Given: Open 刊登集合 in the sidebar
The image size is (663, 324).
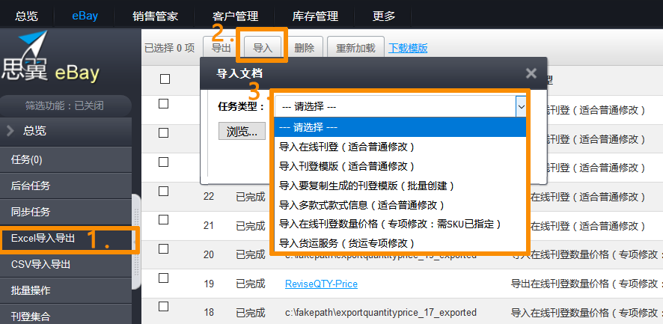Looking at the screenshot, I should coord(66,315).
